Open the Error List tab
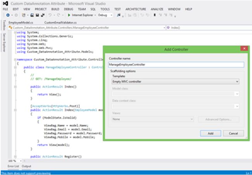This screenshot has height=175, width=252. (x=13, y=166)
